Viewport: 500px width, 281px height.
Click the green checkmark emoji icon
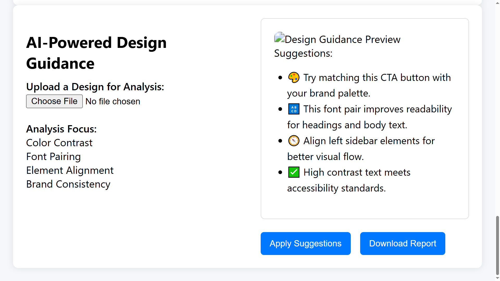[294, 172]
